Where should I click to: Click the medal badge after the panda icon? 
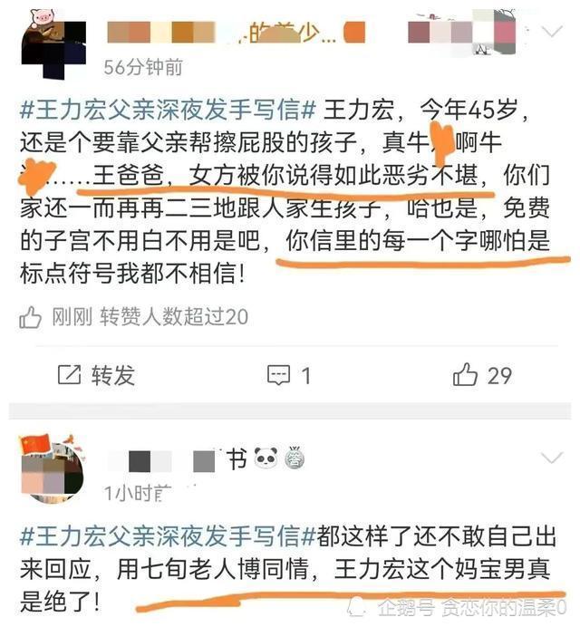pyautogui.click(x=295, y=458)
